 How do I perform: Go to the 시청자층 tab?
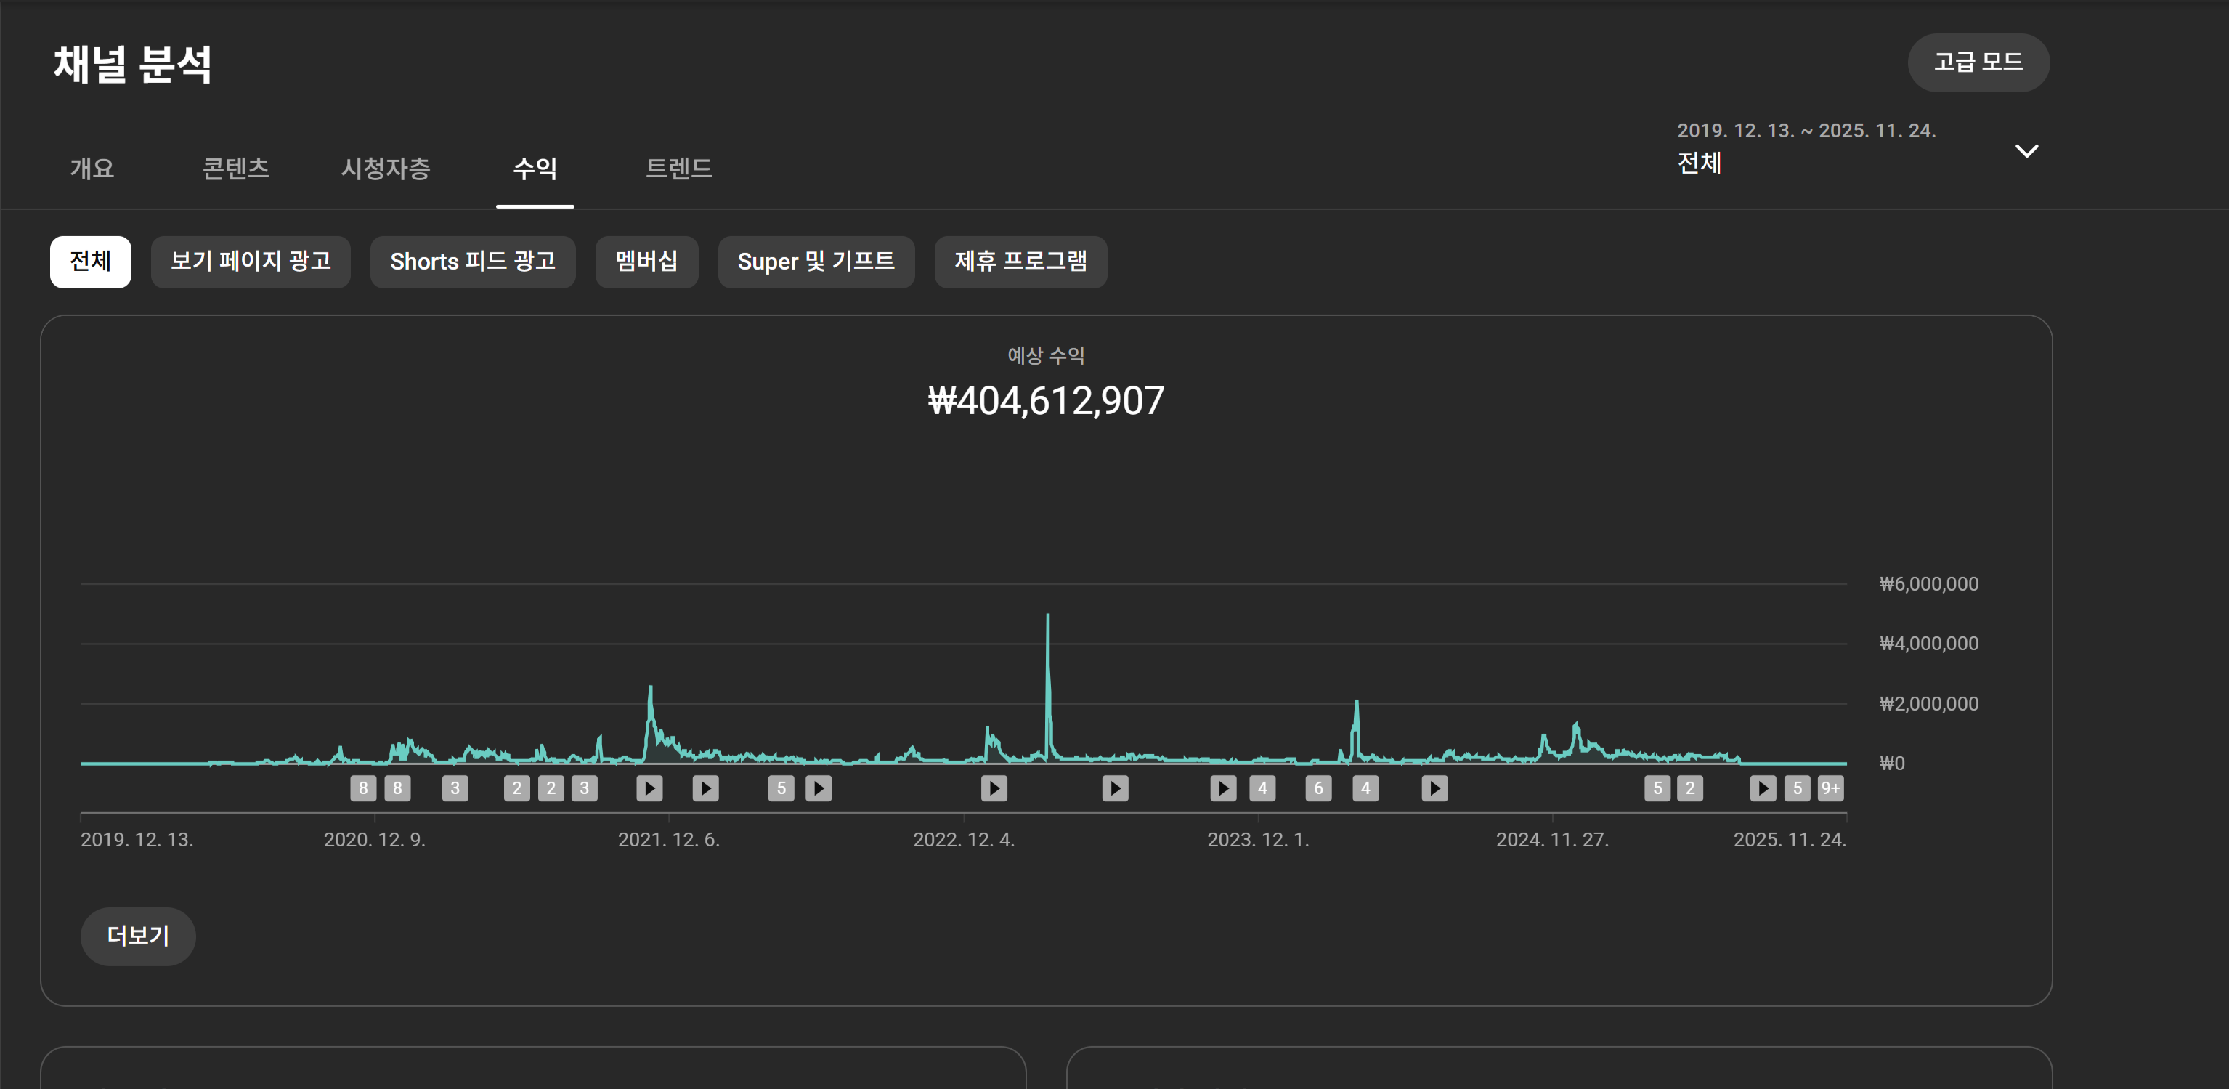tap(385, 168)
